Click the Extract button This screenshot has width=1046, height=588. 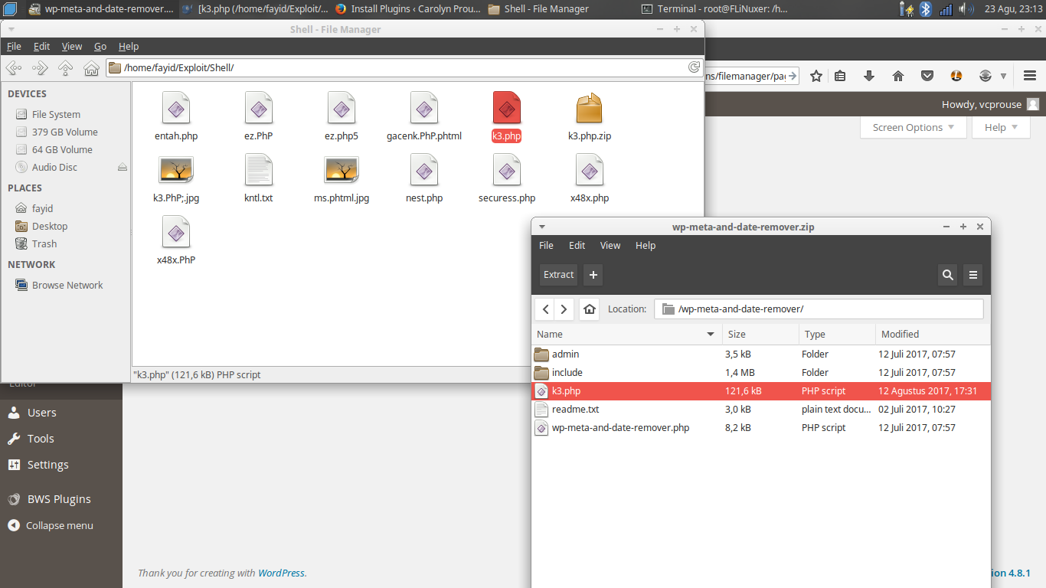pyautogui.click(x=558, y=275)
